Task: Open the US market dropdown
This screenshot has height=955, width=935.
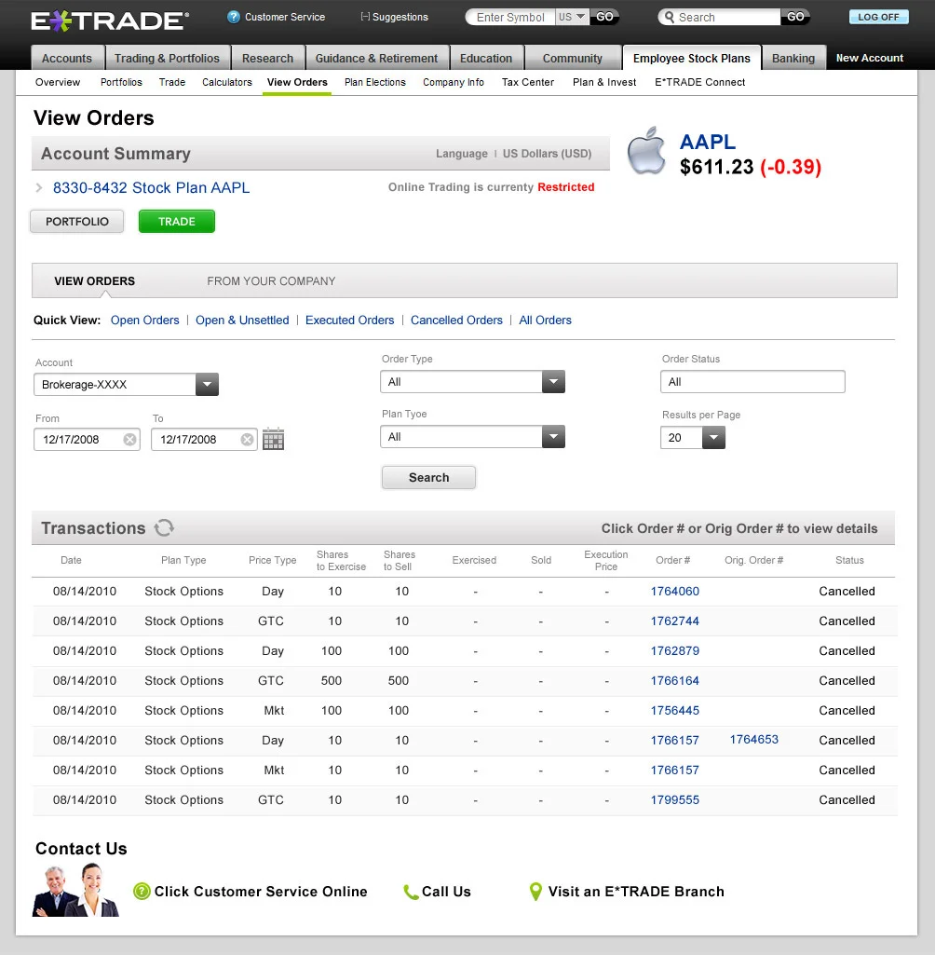Action: [572, 17]
